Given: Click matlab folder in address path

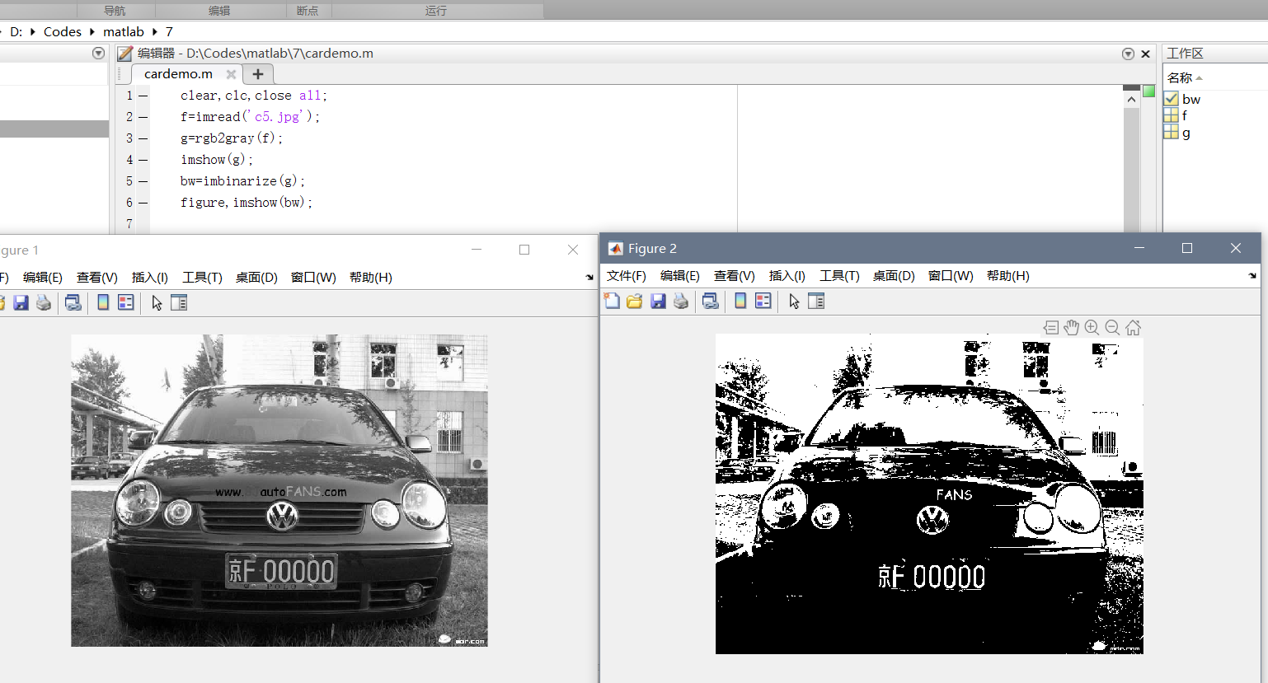Looking at the screenshot, I should [x=124, y=32].
